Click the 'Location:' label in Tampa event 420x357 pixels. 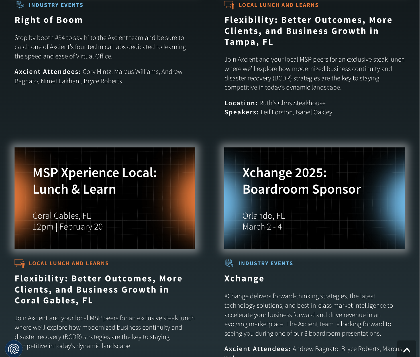click(241, 103)
